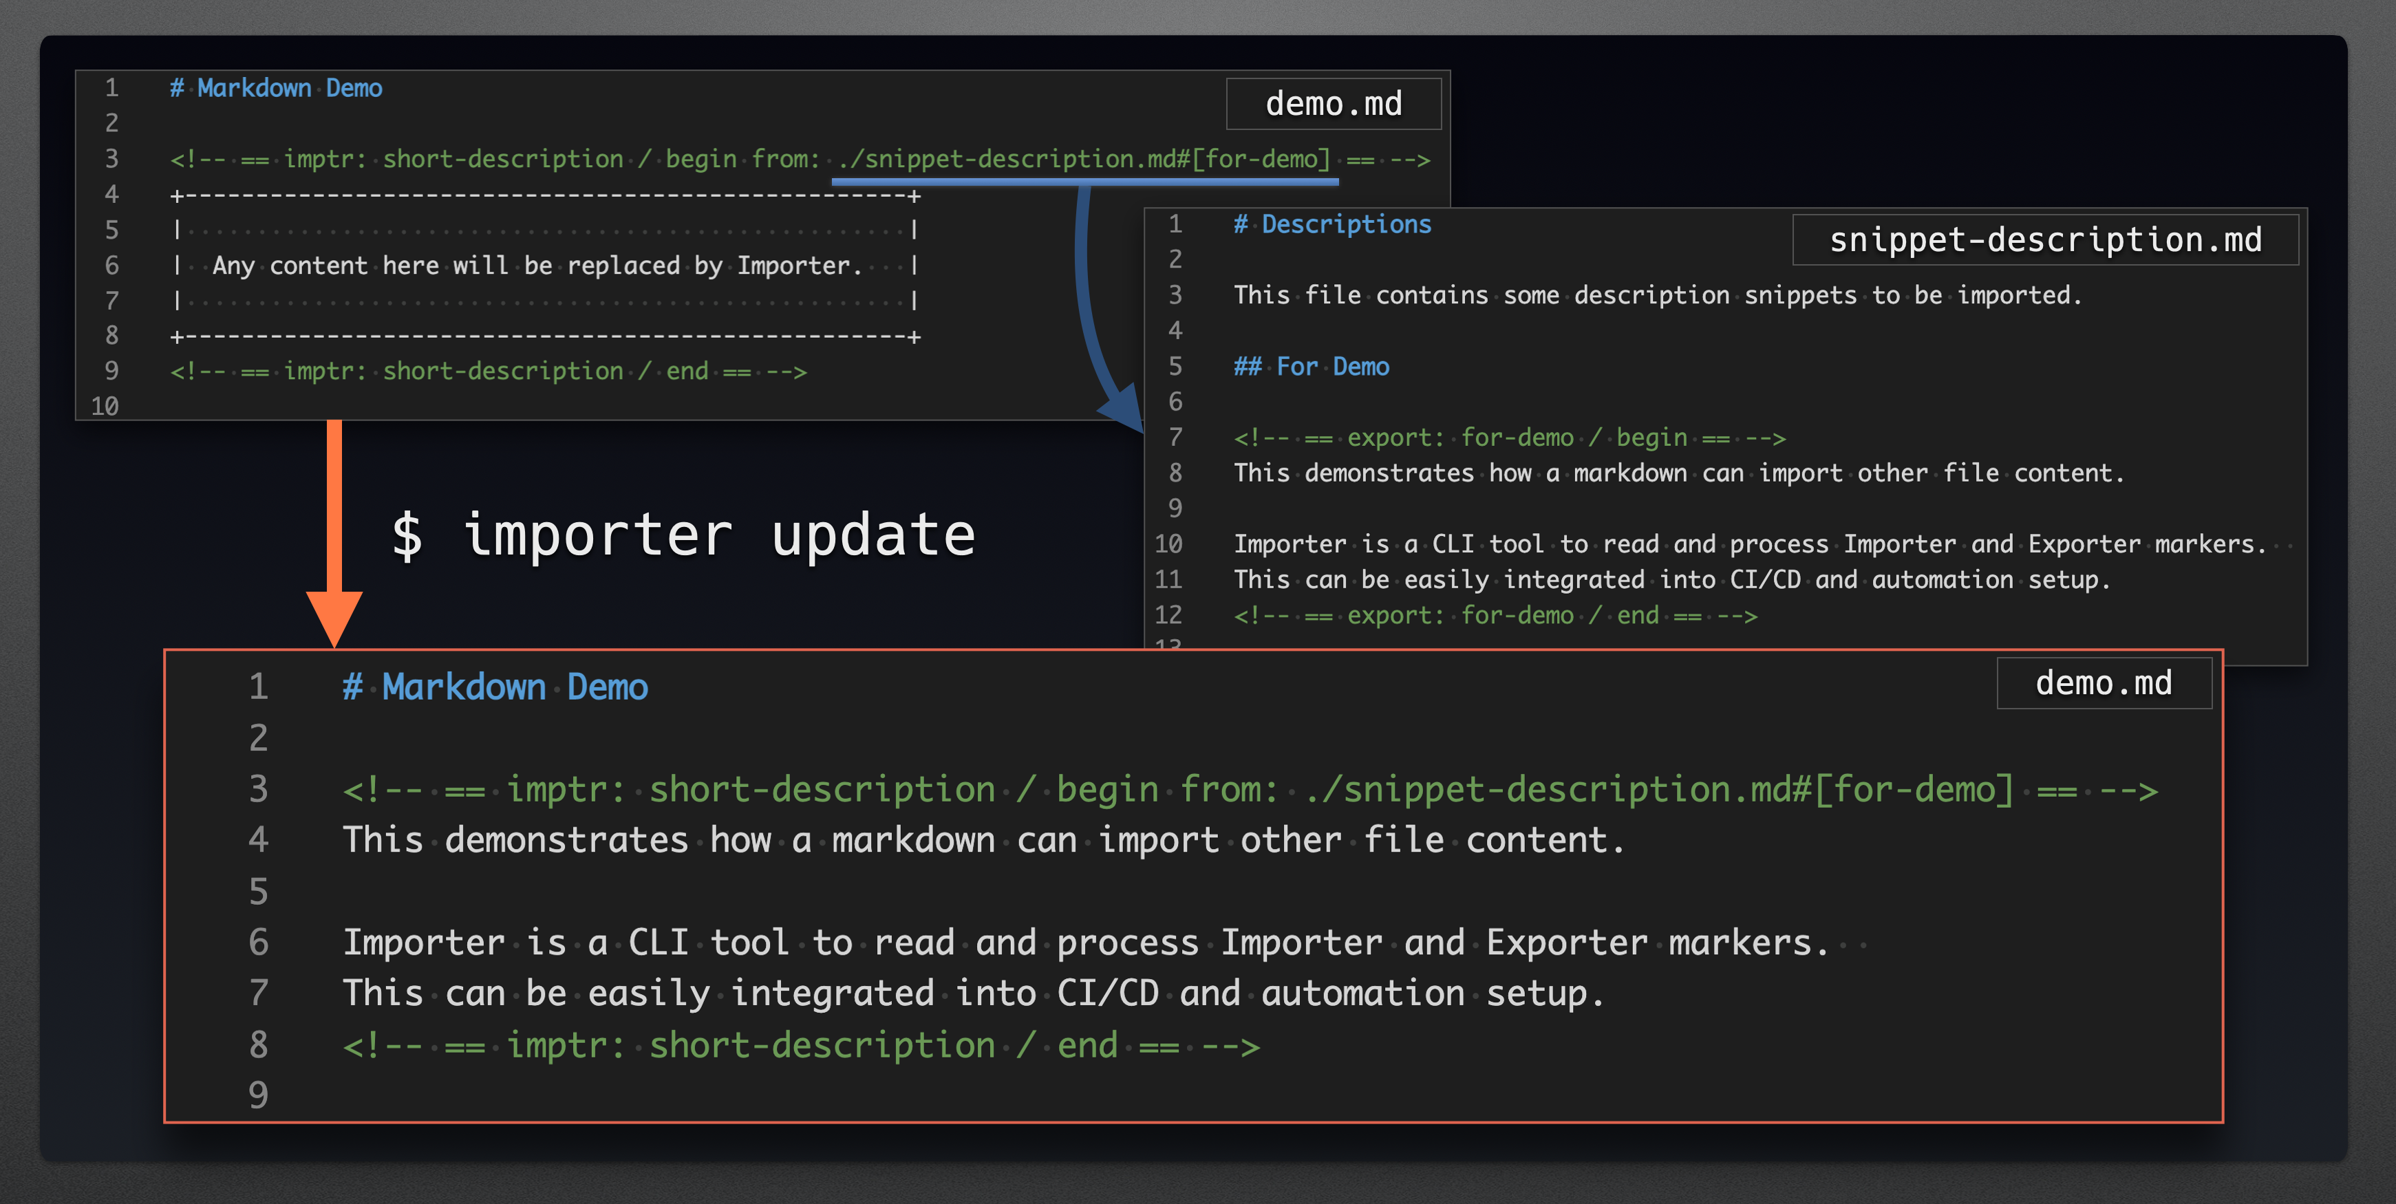This screenshot has height=1204, width=2396.
Task: Click line 6 'Importer is a CLI tool' in bottom editor
Action: (x=1087, y=943)
